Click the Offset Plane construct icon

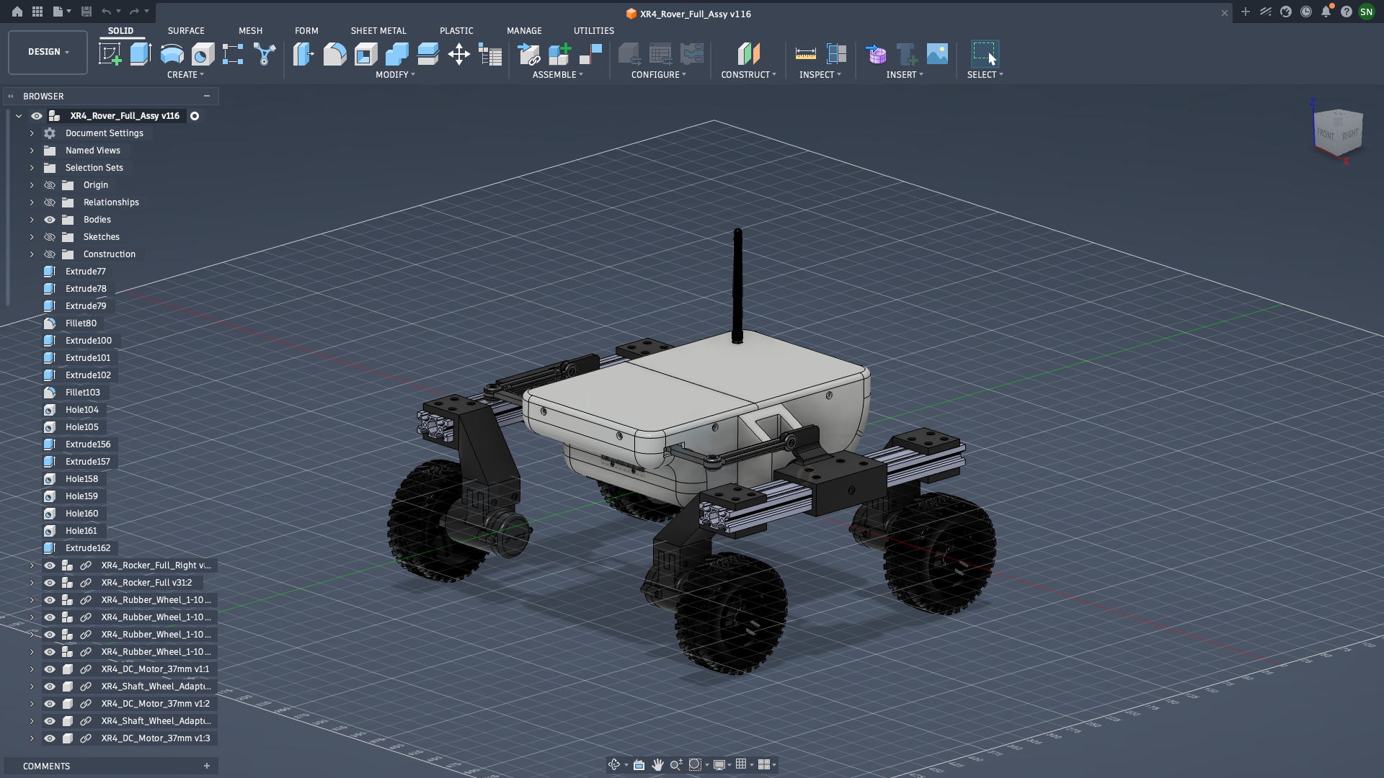(748, 54)
